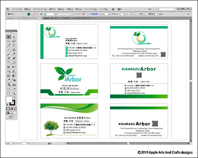198x158 pixels.
Task: Select the Direct Selection tool
Action: pos(14,37)
